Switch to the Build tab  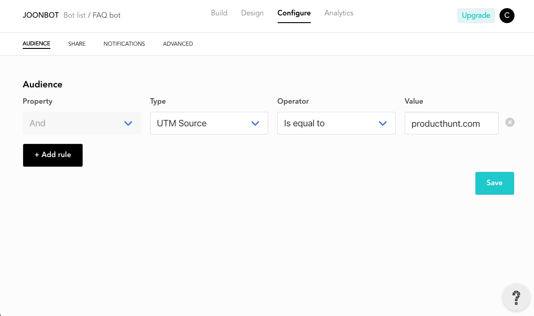[219, 13]
